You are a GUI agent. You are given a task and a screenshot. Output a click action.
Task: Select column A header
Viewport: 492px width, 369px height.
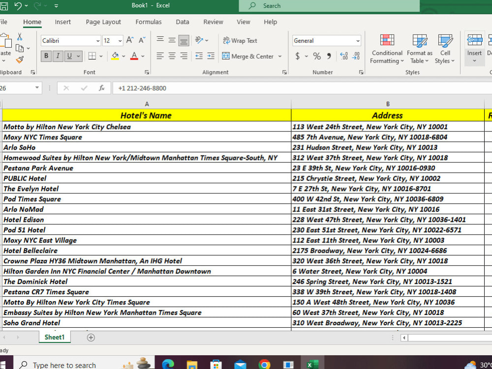147,104
